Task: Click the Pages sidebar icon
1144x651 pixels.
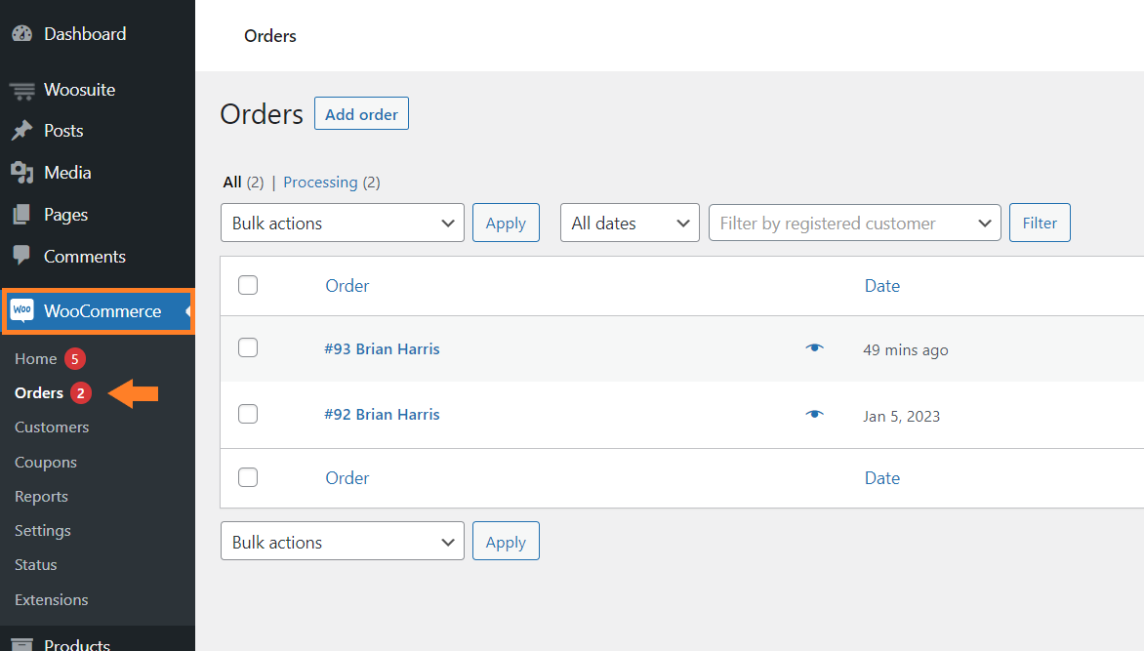Action: point(21,215)
